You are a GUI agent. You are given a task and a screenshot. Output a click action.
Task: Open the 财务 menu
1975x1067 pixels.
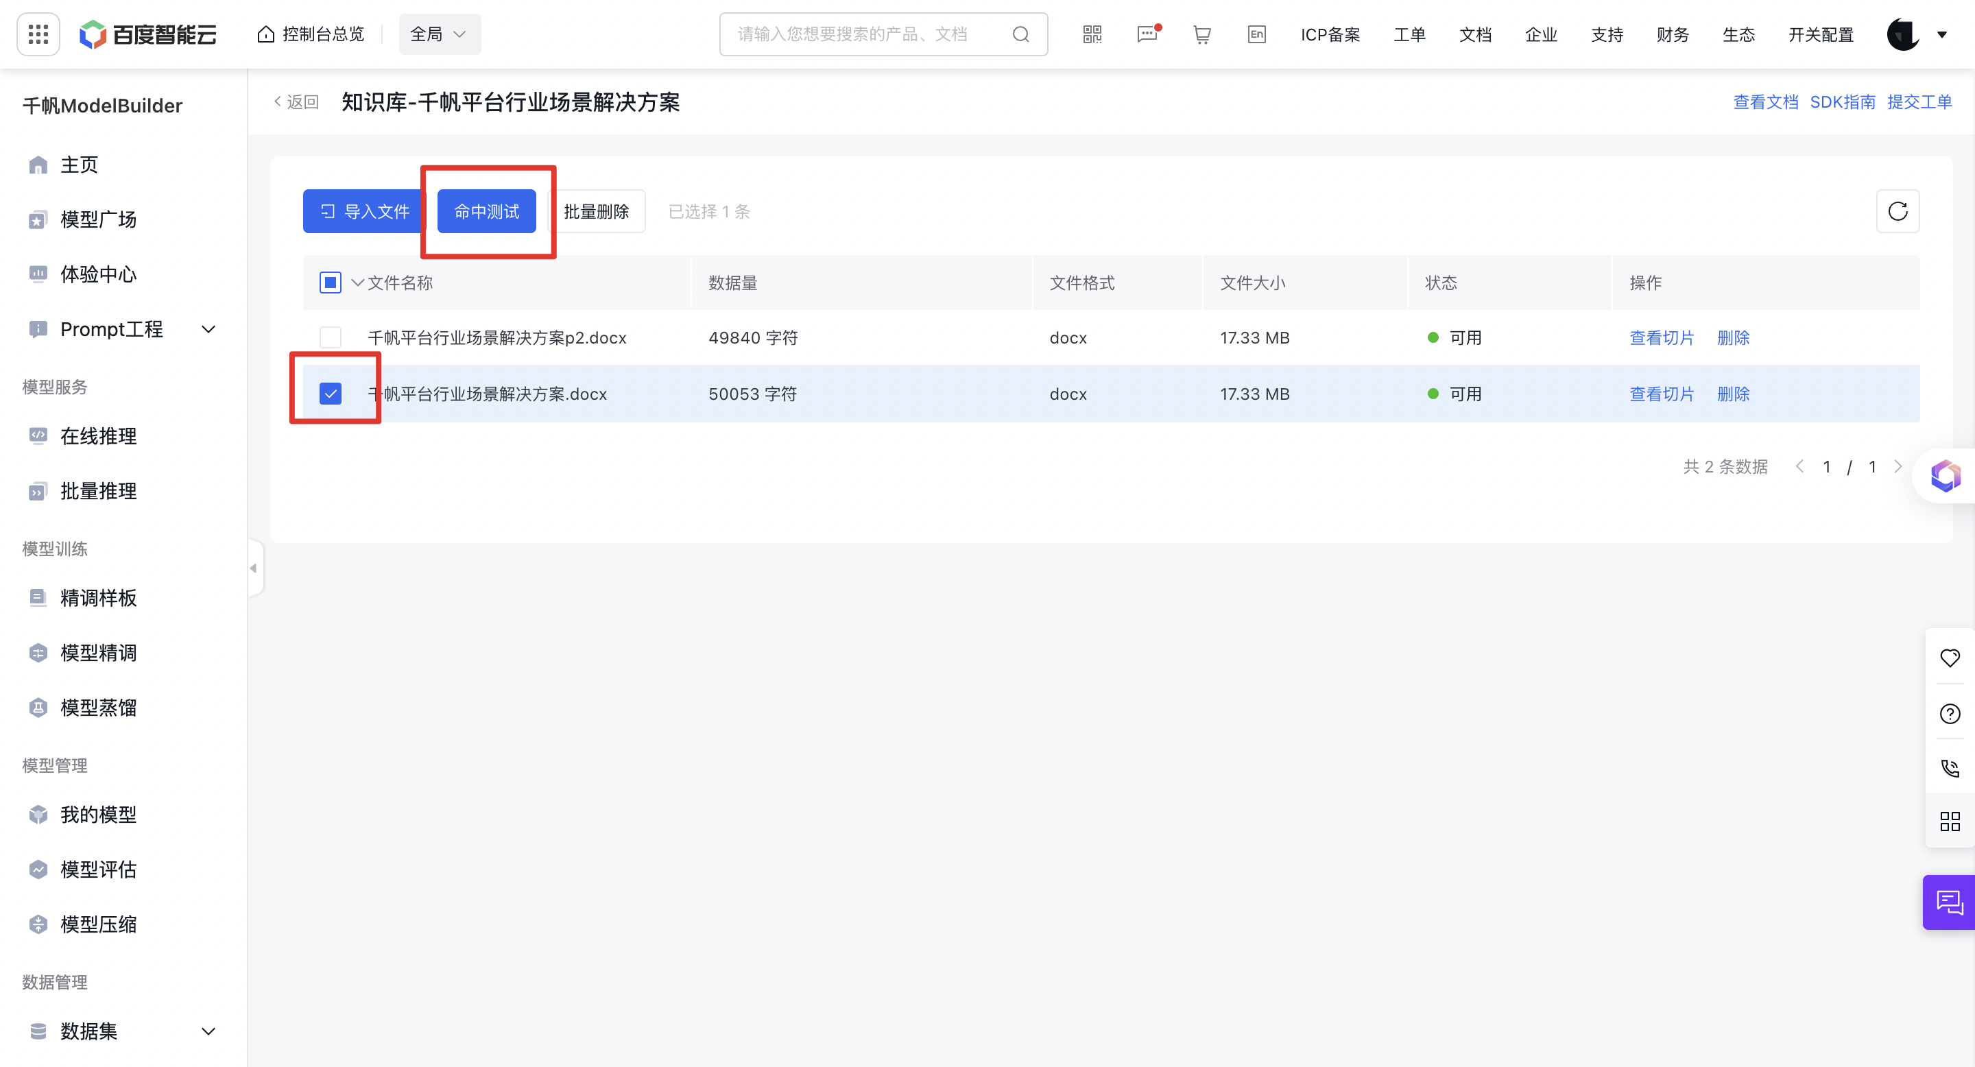tap(1672, 34)
